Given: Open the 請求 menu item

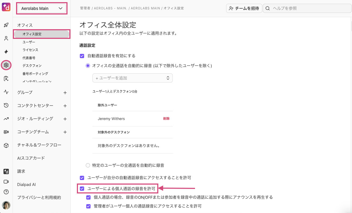Looking at the screenshot, I should coord(21,171).
